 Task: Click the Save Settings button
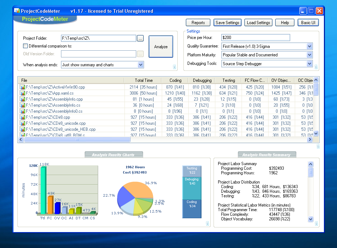point(227,23)
